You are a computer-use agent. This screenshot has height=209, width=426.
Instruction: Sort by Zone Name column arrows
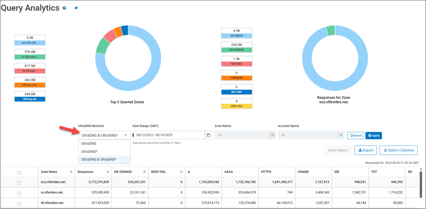point(71,172)
